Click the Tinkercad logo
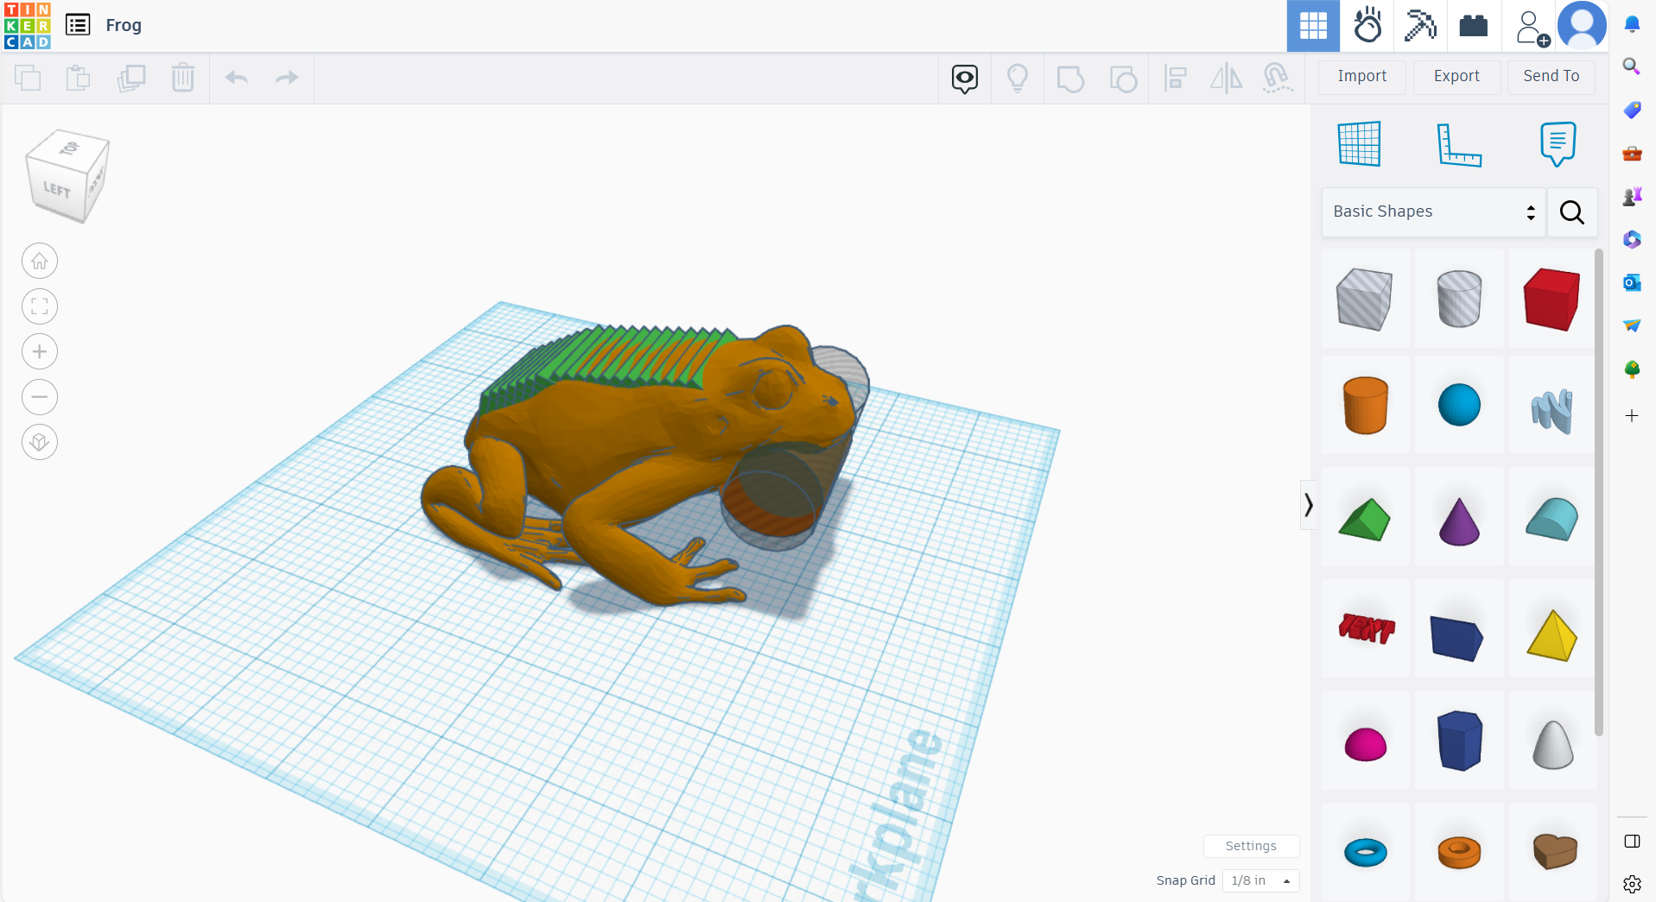The image size is (1656, 902). [27, 26]
